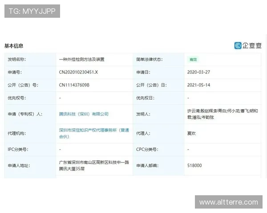Select application date 2020-03-27

click(198, 72)
